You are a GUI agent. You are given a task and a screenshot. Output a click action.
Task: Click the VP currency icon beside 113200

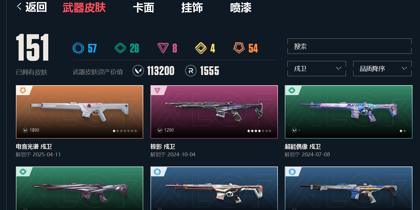(x=138, y=71)
